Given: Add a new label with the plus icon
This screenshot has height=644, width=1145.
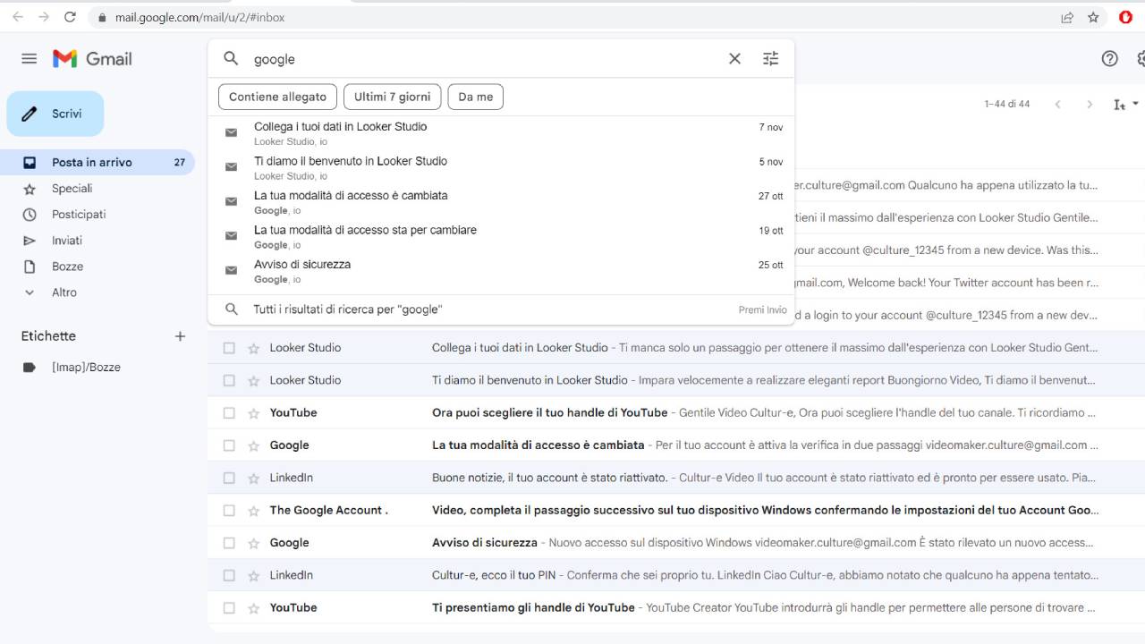Looking at the screenshot, I should click(x=180, y=336).
